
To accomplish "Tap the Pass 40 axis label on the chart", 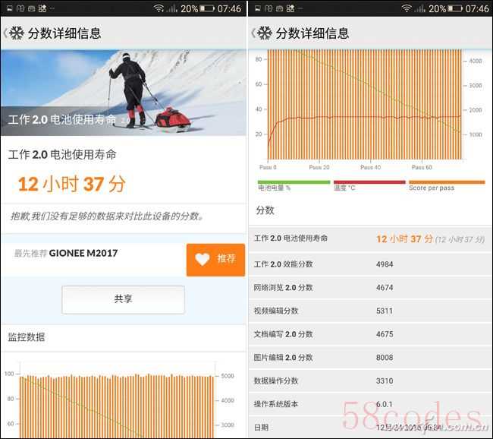I will tap(370, 167).
